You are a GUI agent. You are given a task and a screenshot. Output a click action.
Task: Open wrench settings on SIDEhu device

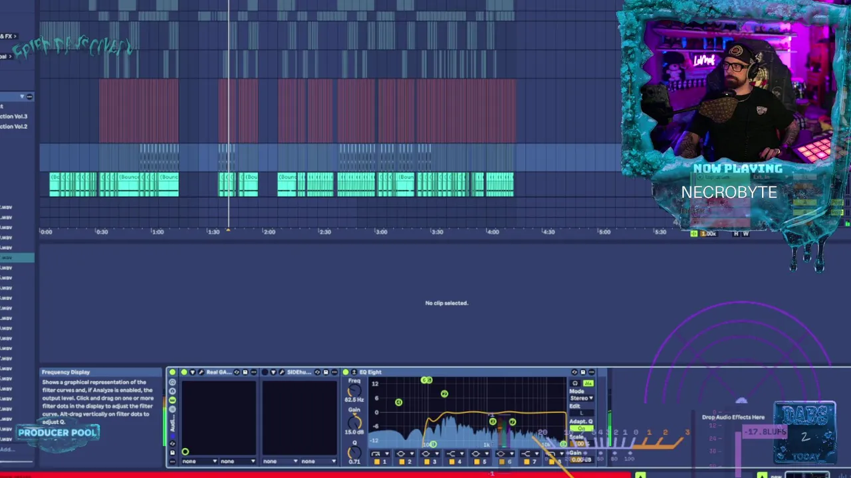point(282,372)
